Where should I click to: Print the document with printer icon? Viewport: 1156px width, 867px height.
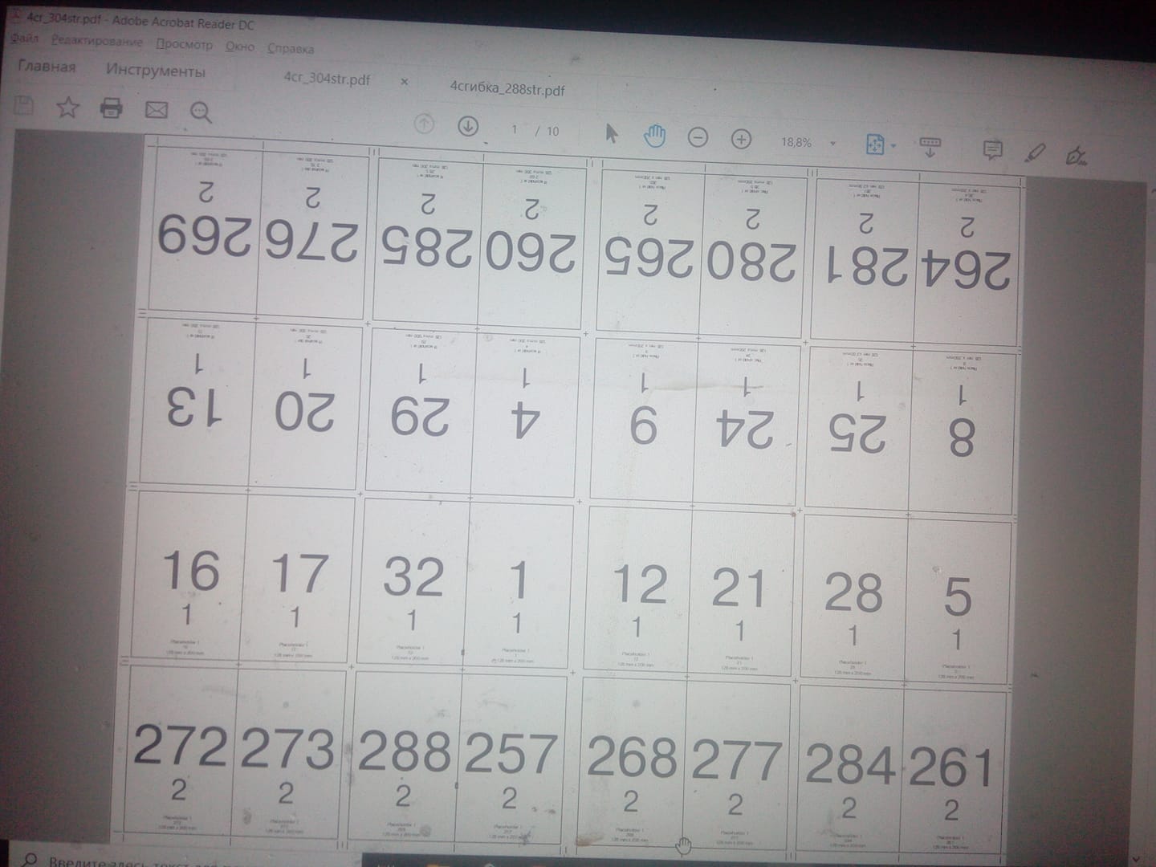(x=112, y=108)
